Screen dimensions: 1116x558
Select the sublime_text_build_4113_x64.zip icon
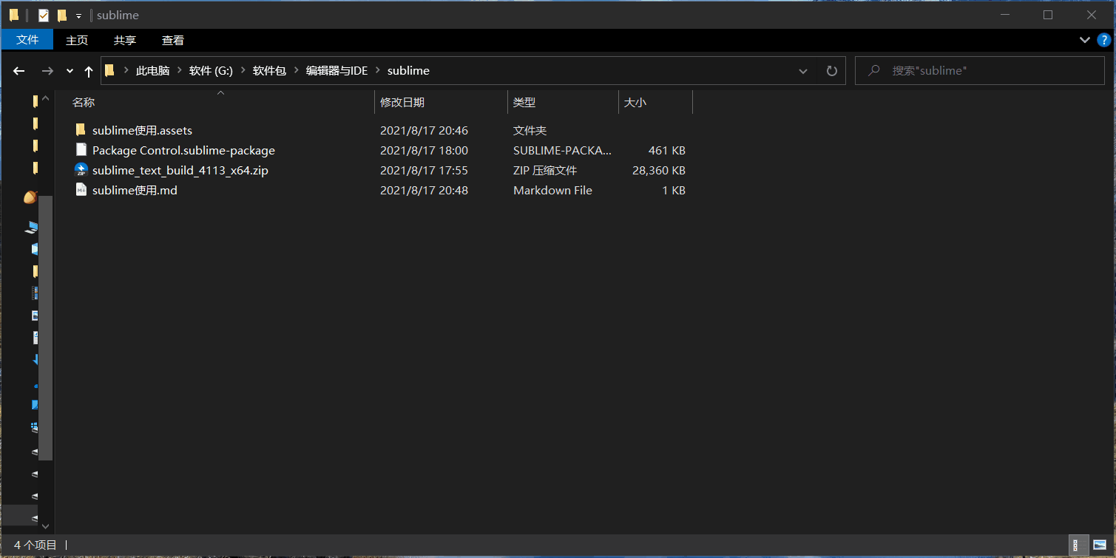pos(81,169)
